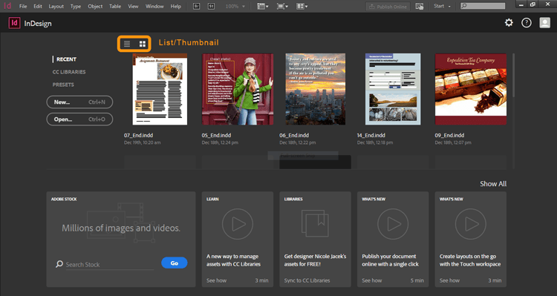557x296 pixels.
Task: Open the user profile icon
Action: pos(545,23)
